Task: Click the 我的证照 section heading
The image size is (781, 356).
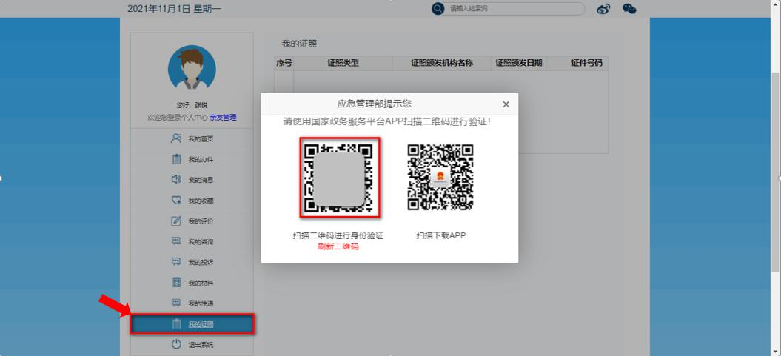Action: 299,44
